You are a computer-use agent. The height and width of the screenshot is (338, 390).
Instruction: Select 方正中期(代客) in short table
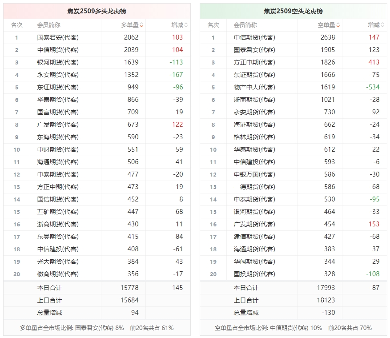254,62
